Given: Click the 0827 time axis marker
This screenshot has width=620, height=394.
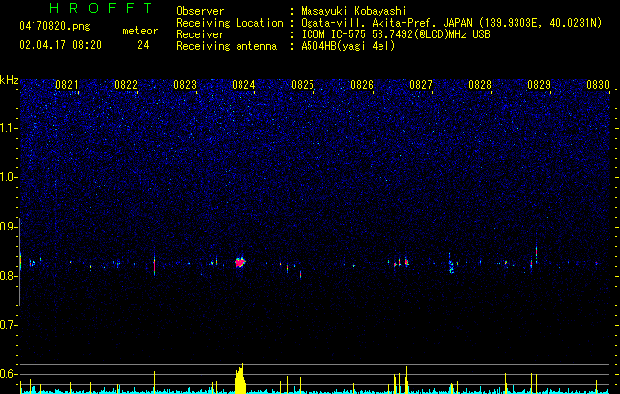Looking at the screenshot, I should pyautogui.click(x=421, y=85).
